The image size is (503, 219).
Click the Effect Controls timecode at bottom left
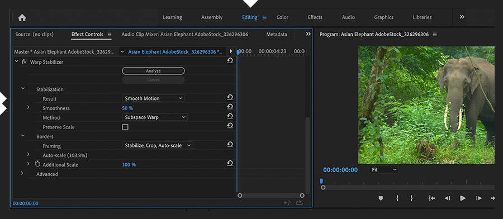point(25,203)
